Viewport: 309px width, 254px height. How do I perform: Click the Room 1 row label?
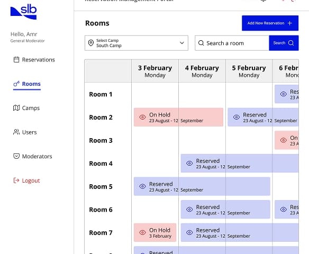point(101,94)
